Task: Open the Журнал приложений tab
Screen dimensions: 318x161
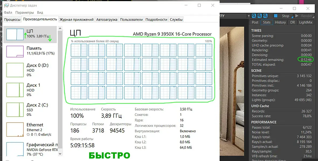Action: pyautogui.click(x=77, y=20)
